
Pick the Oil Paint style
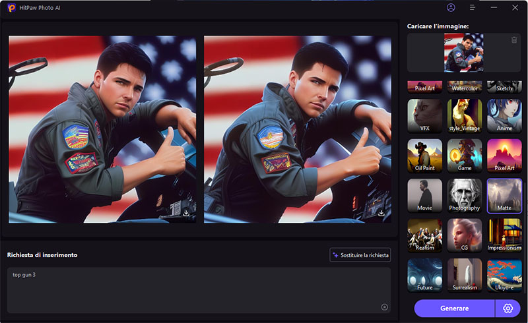[x=424, y=156]
